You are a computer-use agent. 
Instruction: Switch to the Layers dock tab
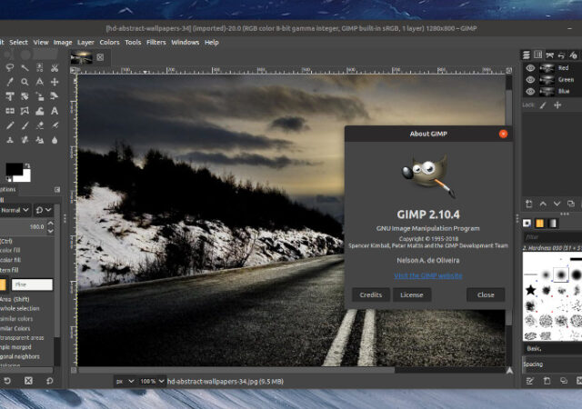527,55
